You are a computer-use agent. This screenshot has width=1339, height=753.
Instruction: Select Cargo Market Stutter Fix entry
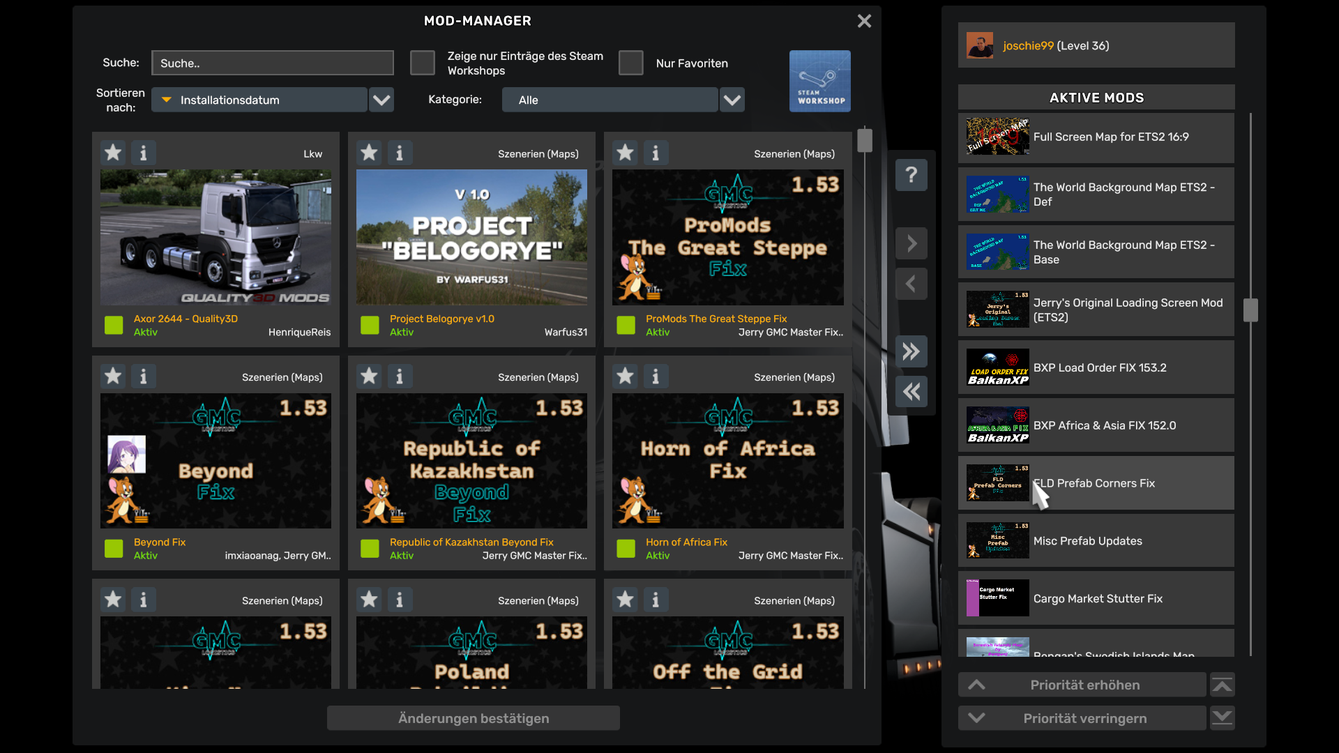pyautogui.click(x=1096, y=598)
